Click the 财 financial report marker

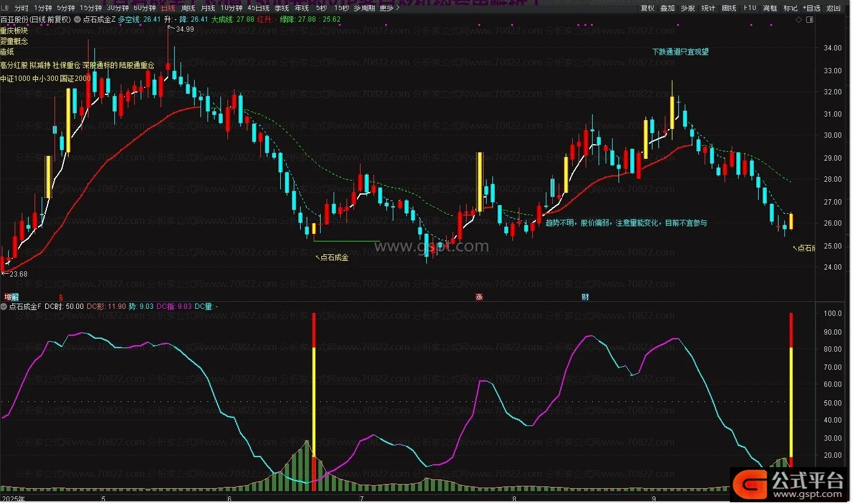coord(584,297)
